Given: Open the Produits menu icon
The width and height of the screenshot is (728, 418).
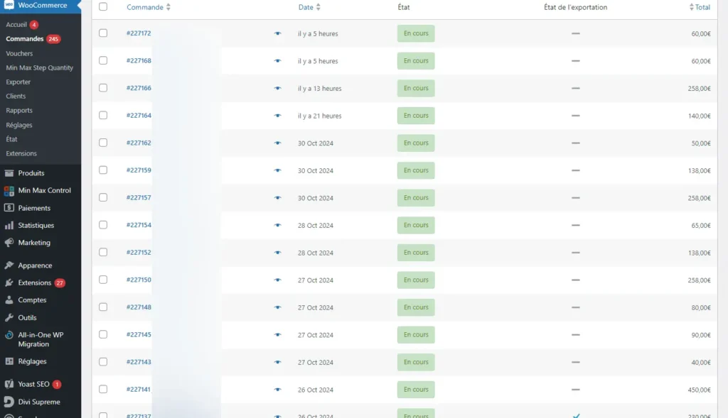Looking at the screenshot, I should click(9, 173).
